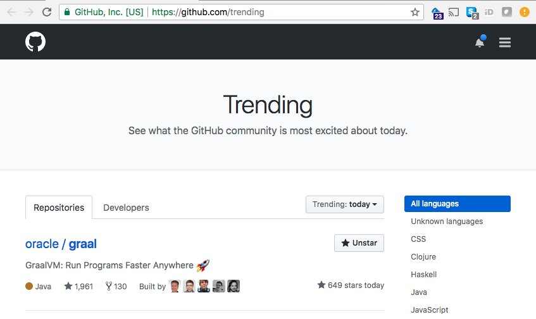
Task: Click the GitHub Octocat logo
Action: point(35,42)
